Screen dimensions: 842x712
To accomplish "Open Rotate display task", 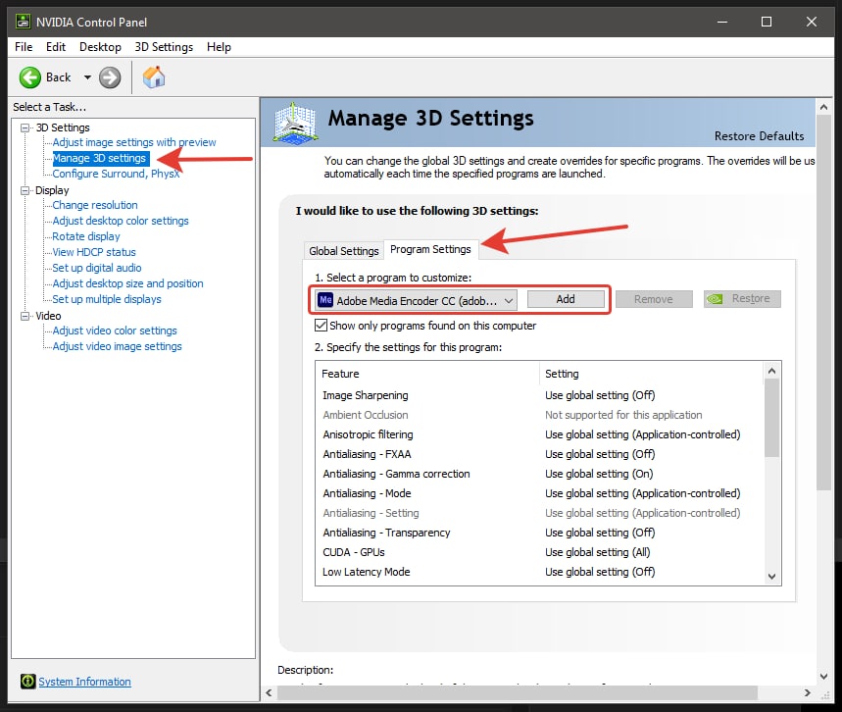I will (86, 236).
